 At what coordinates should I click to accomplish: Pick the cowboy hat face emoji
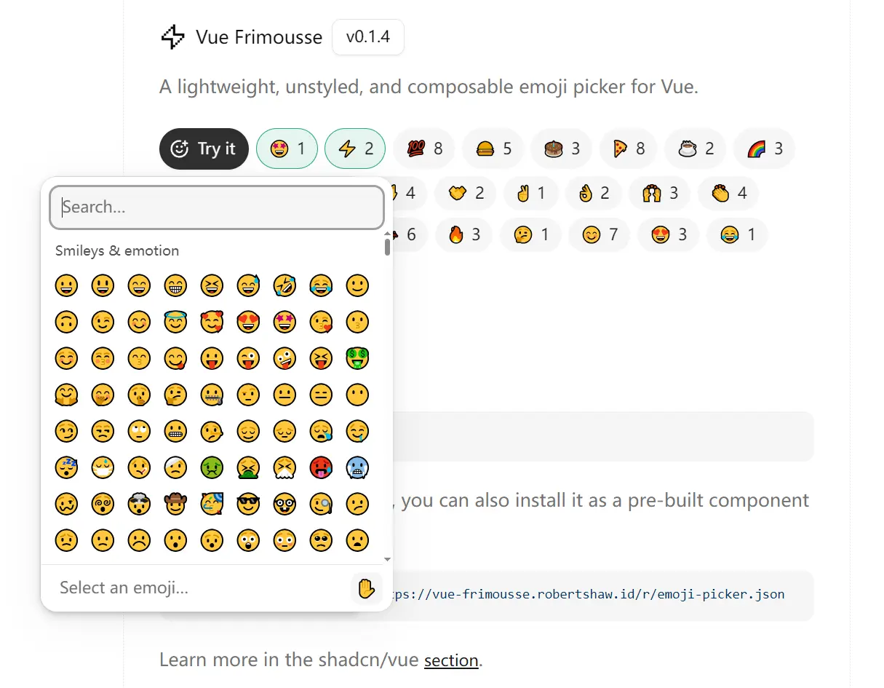pos(175,504)
